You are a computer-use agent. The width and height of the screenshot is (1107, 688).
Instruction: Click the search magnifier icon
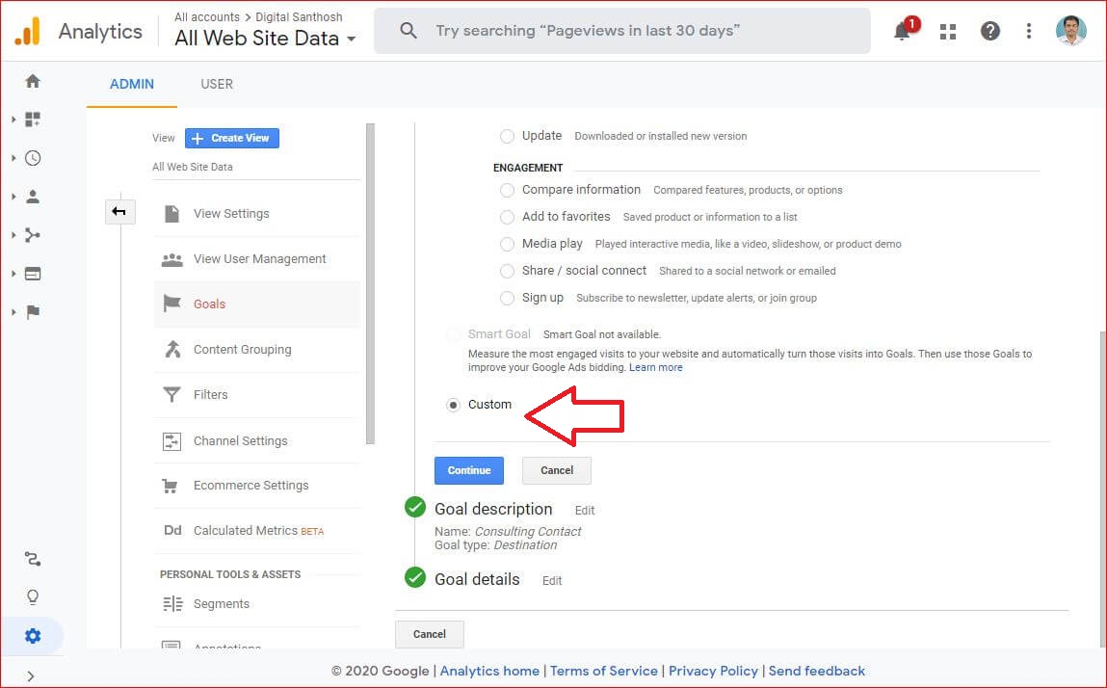point(409,31)
